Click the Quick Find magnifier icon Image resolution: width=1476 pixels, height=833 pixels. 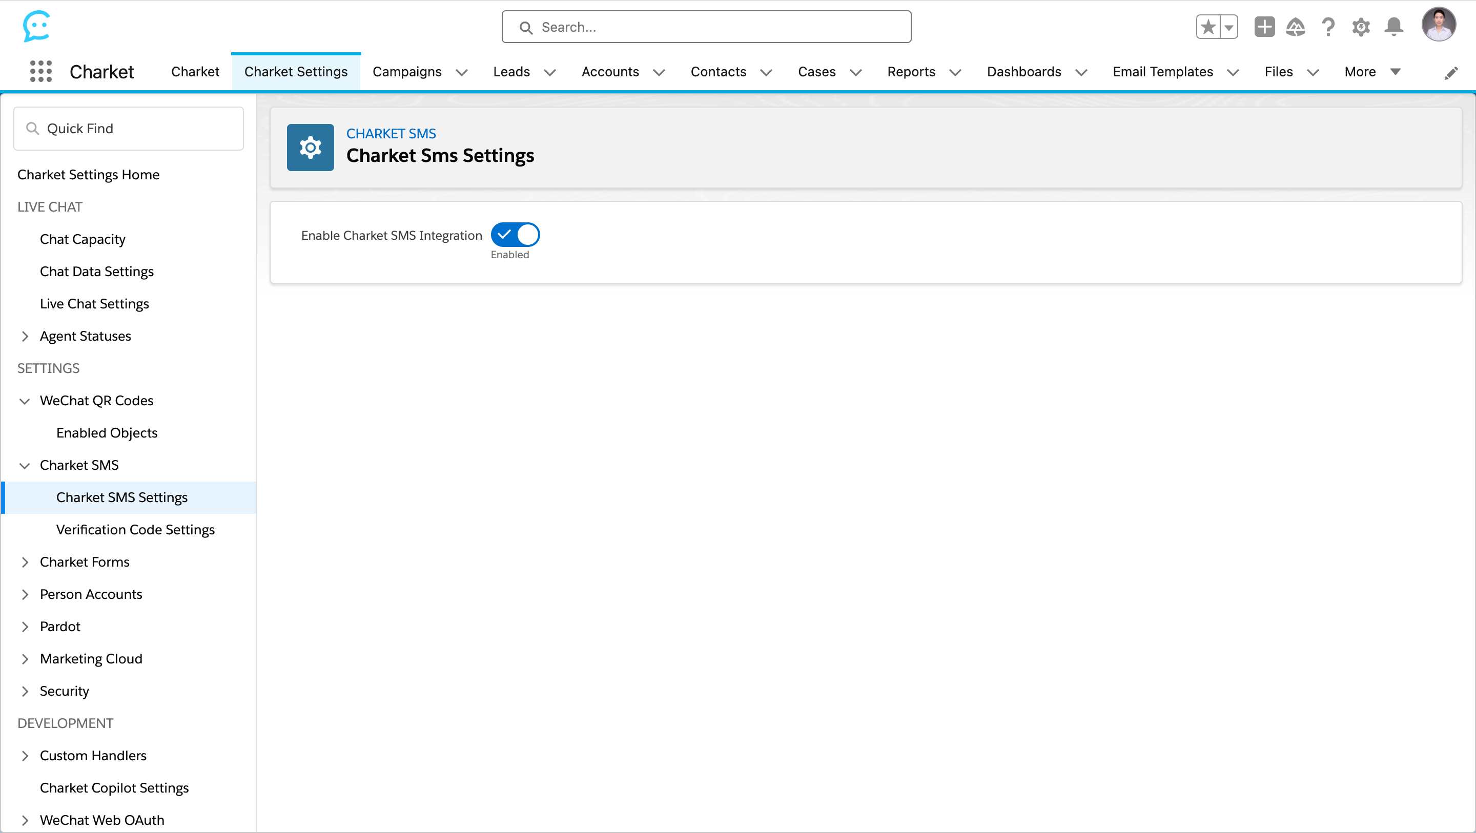(33, 128)
